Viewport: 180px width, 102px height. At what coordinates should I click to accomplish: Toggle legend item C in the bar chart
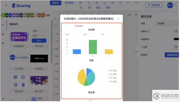pos(102,34)
